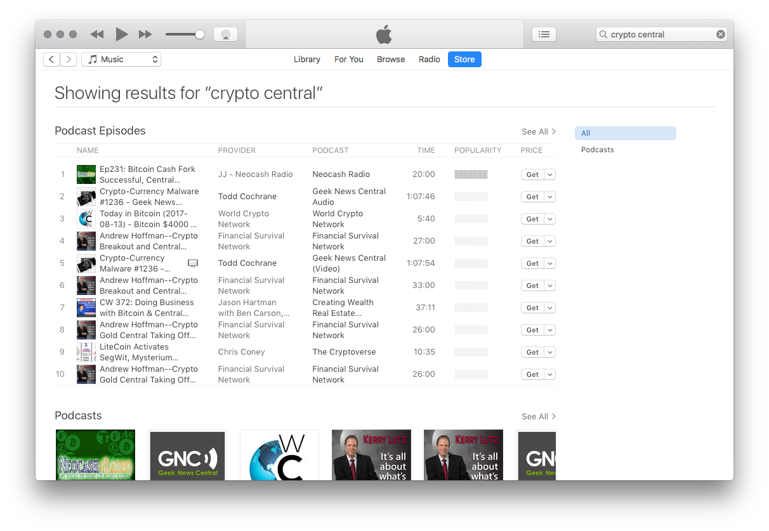The width and height of the screenshot is (769, 531).
Task: Click popularity bar of Ep231 episode
Action: coord(471,174)
